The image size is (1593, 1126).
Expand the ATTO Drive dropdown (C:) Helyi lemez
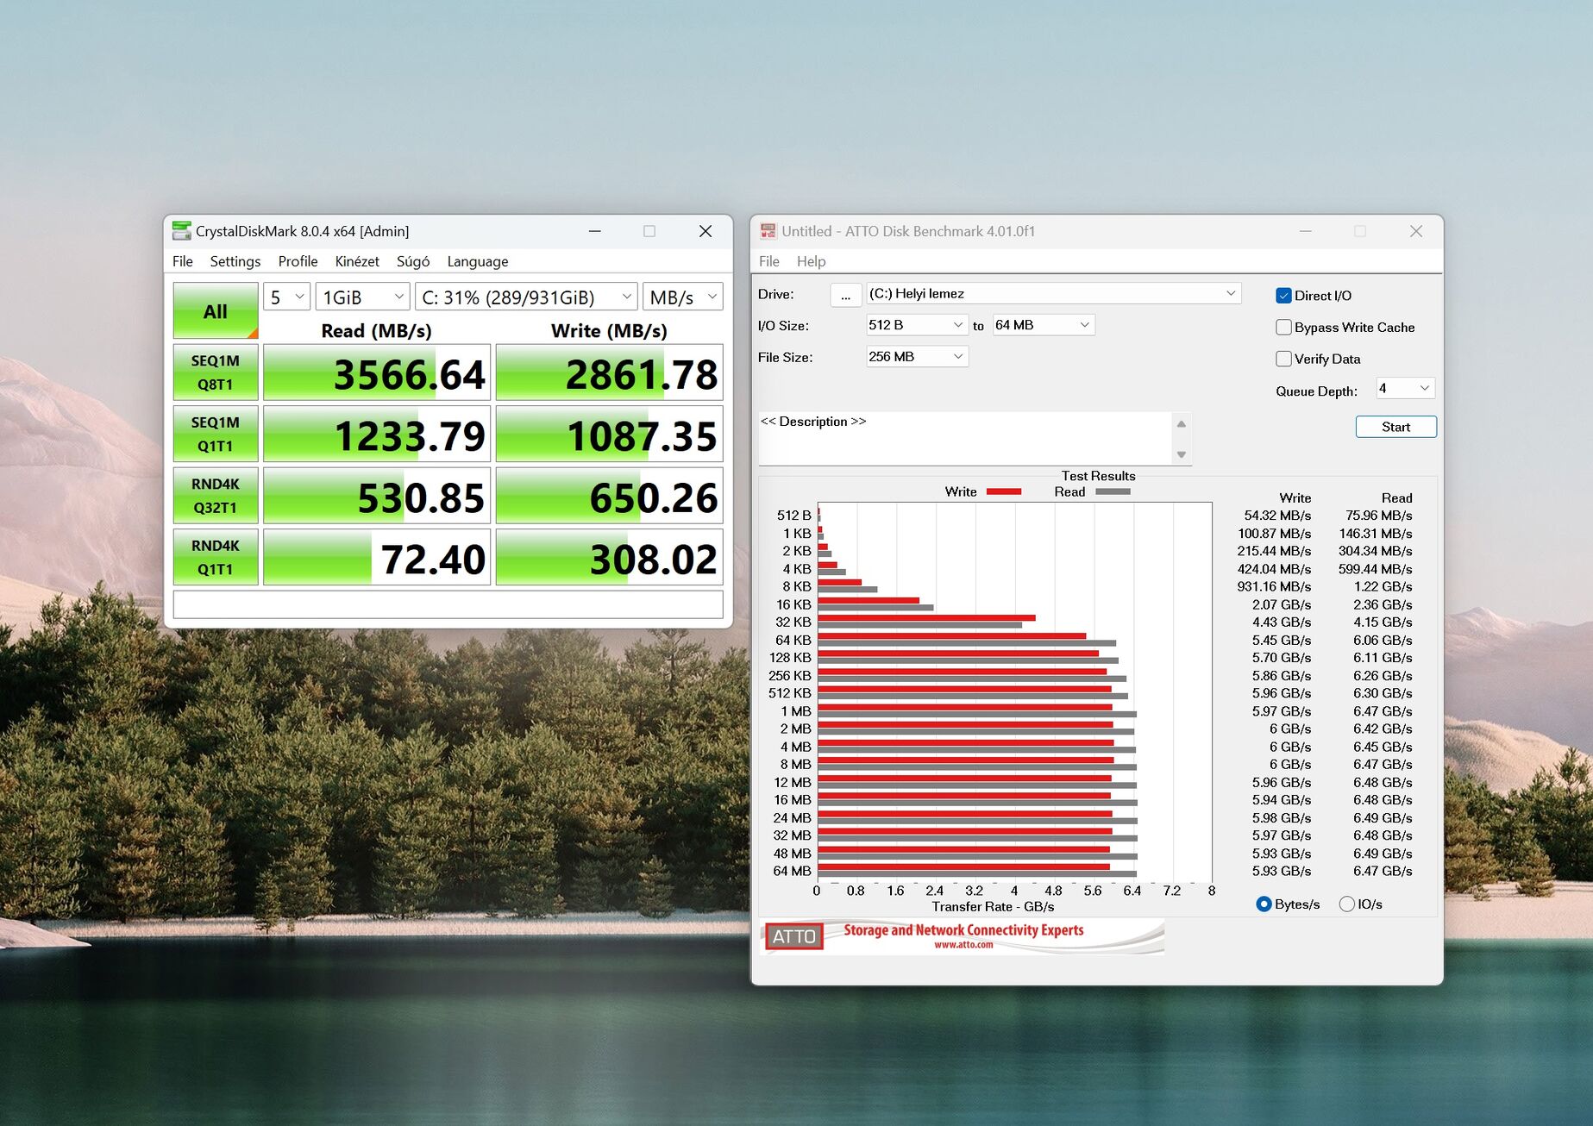point(1053,294)
